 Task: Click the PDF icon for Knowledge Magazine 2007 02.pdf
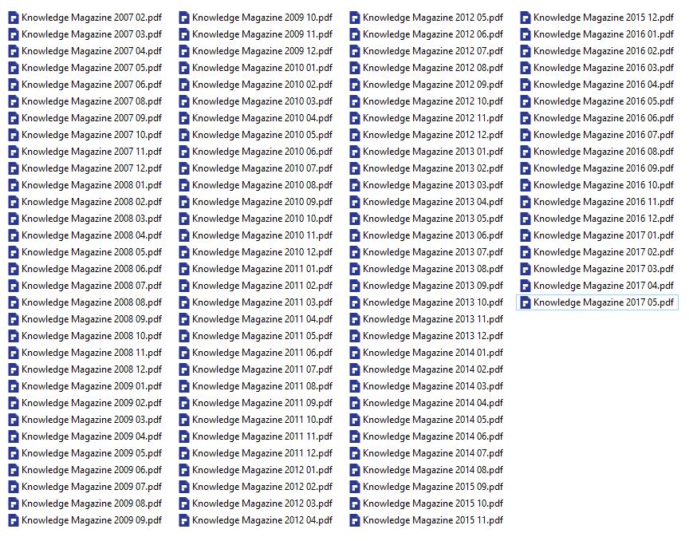tap(14, 18)
